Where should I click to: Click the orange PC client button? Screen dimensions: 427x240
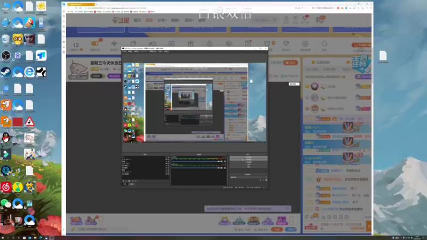(x=361, y=45)
